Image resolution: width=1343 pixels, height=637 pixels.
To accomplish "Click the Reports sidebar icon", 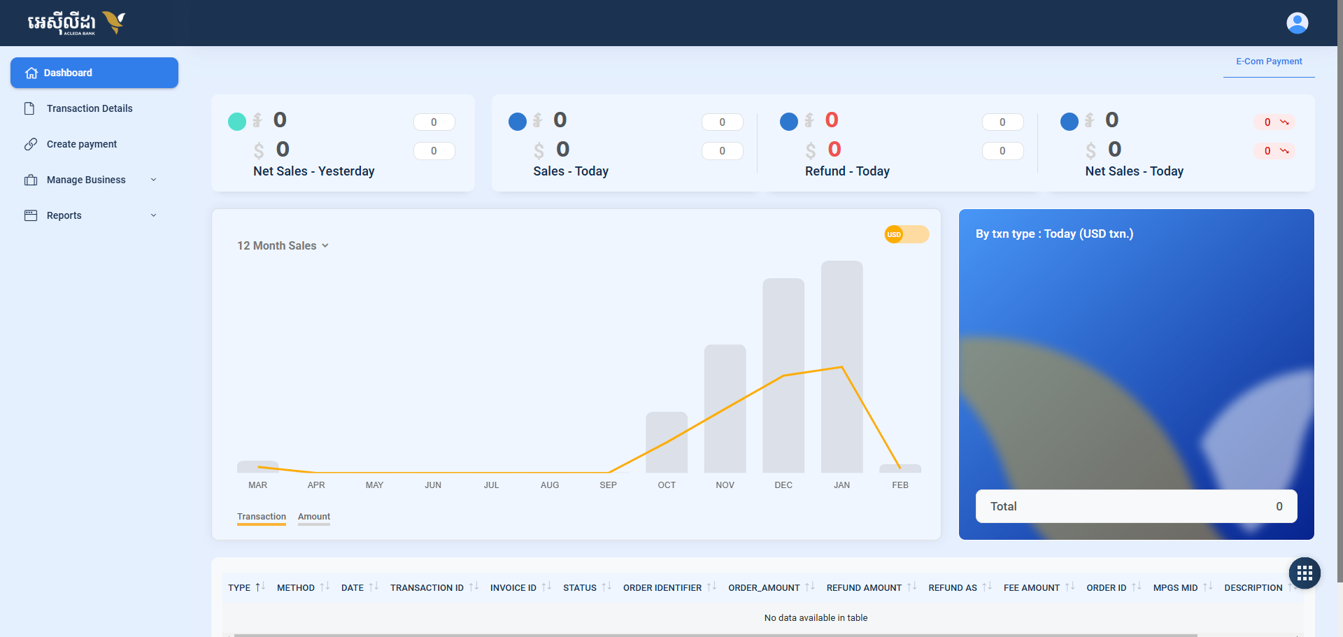I will 31,215.
